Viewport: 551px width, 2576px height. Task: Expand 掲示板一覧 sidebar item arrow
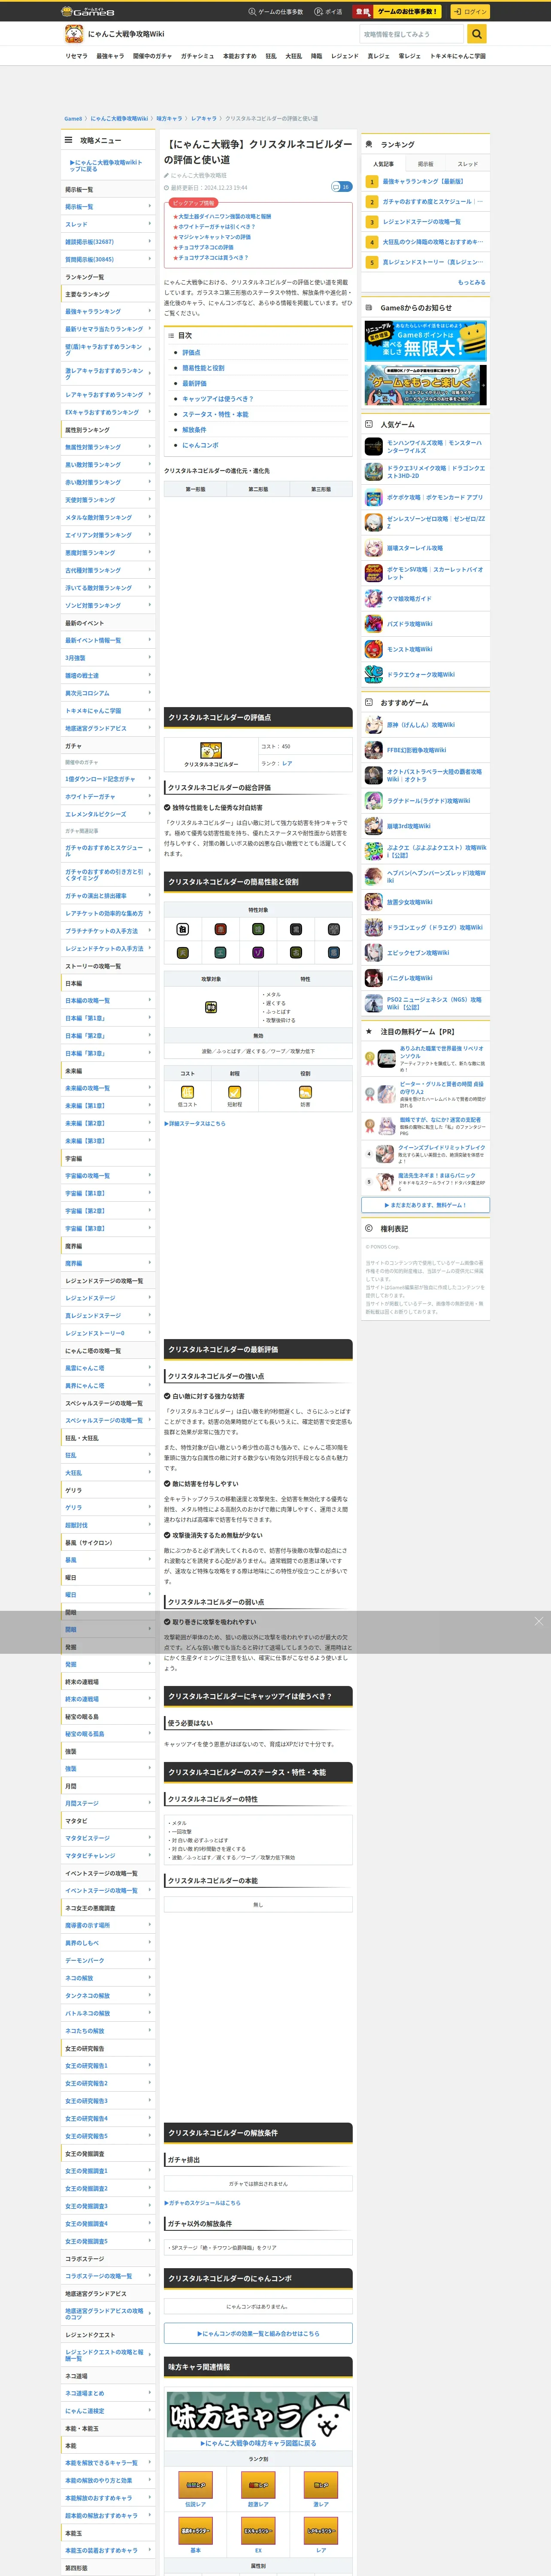pyautogui.click(x=150, y=207)
